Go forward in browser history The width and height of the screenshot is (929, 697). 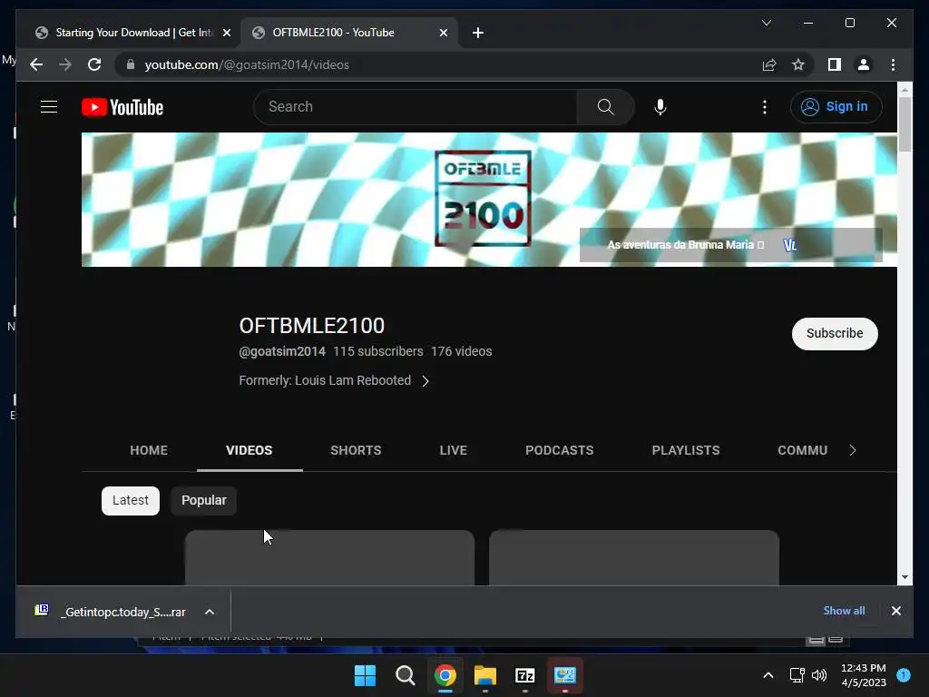click(x=65, y=64)
